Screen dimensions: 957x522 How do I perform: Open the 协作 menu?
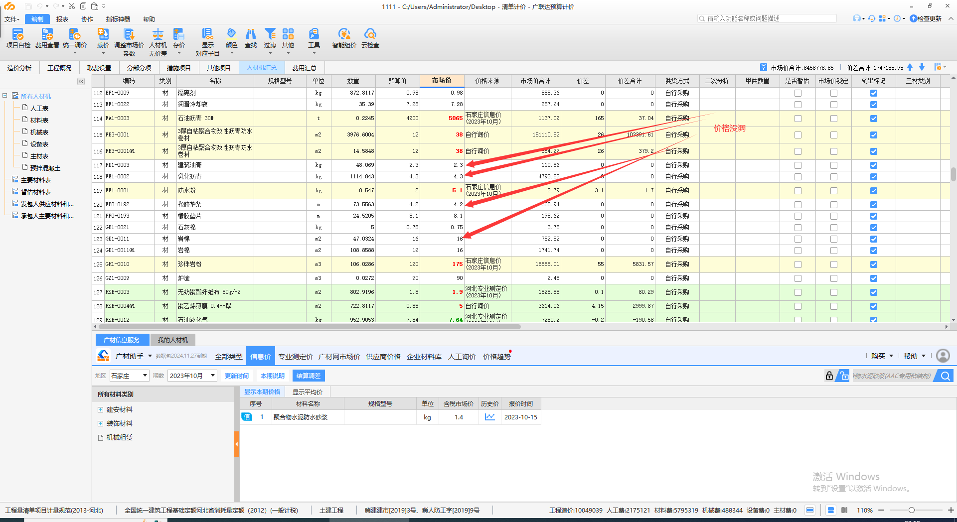click(87, 19)
